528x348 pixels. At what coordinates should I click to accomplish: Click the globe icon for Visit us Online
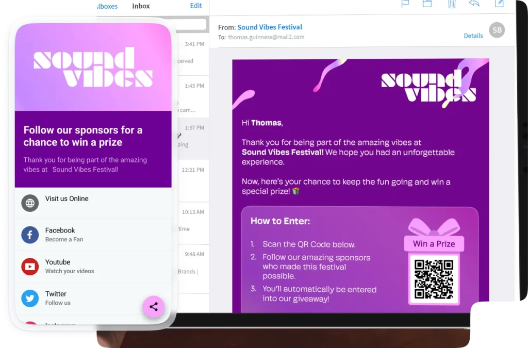pyautogui.click(x=30, y=203)
